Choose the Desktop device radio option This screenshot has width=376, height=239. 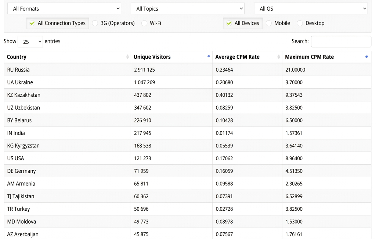pyautogui.click(x=311, y=23)
